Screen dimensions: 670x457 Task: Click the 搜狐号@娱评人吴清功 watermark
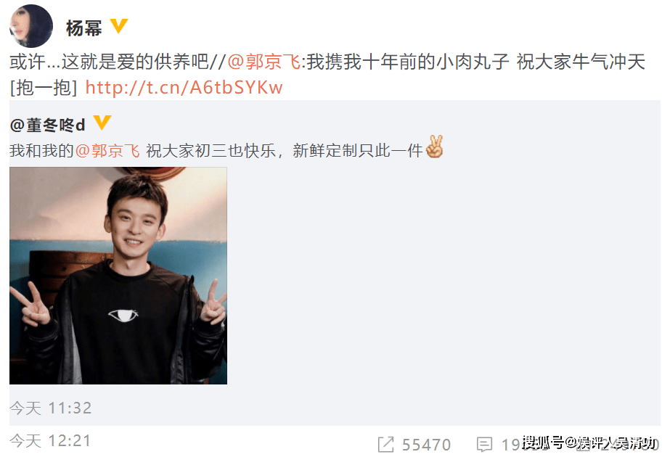[589, 443]
